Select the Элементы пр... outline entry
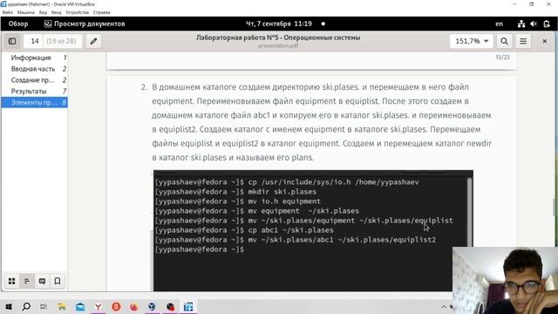 (35, 103)
